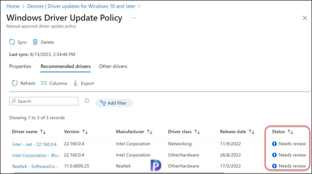This screenshot has height=174, width=312.
Task: Close the Windows Driver Update Policy pane
Action: point(305,18)
